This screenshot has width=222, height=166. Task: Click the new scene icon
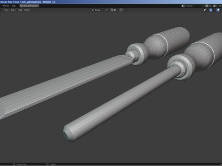pyautogui.click(x=207, y=6)
